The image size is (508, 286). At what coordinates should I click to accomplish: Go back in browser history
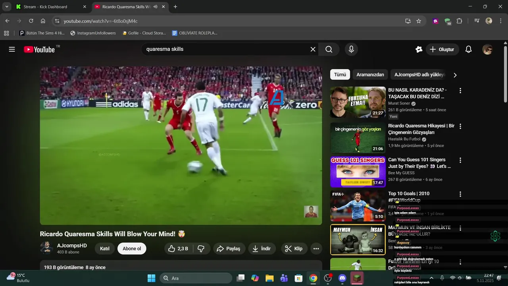pos(7,21)
